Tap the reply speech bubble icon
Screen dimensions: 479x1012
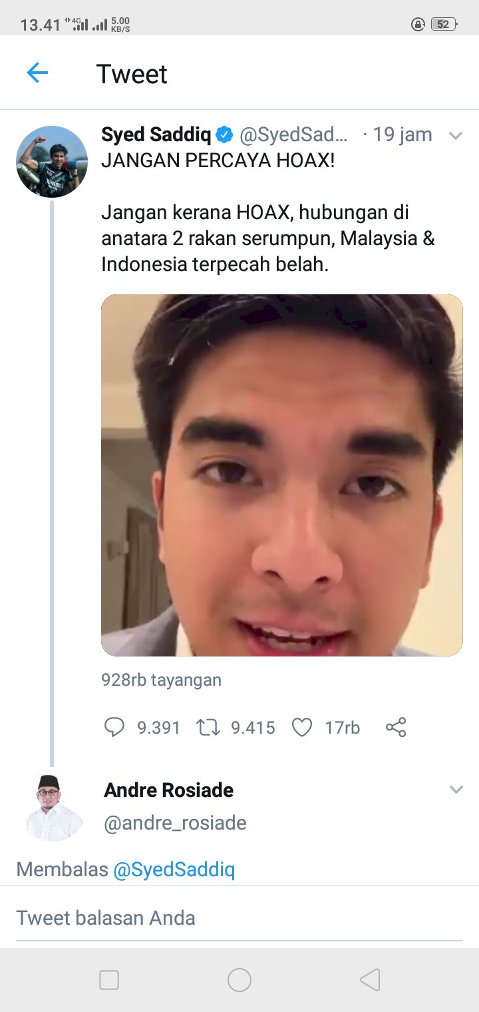point(114,727)
